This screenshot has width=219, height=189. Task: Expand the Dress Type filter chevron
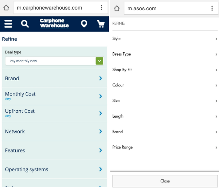point(216,55)
